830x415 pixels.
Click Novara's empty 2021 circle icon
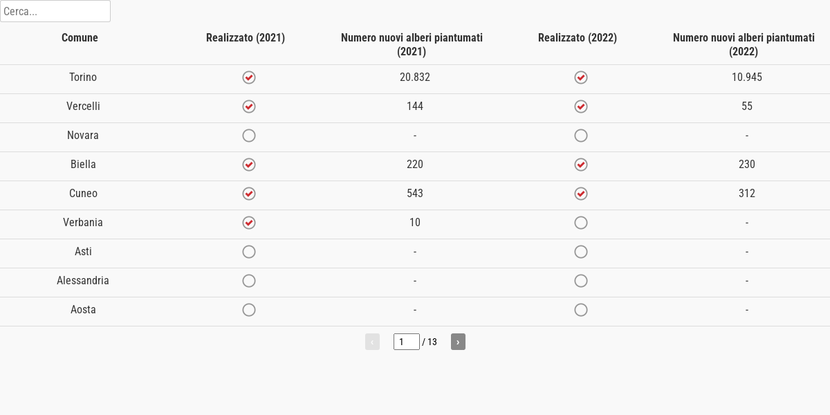coord(249,136)
